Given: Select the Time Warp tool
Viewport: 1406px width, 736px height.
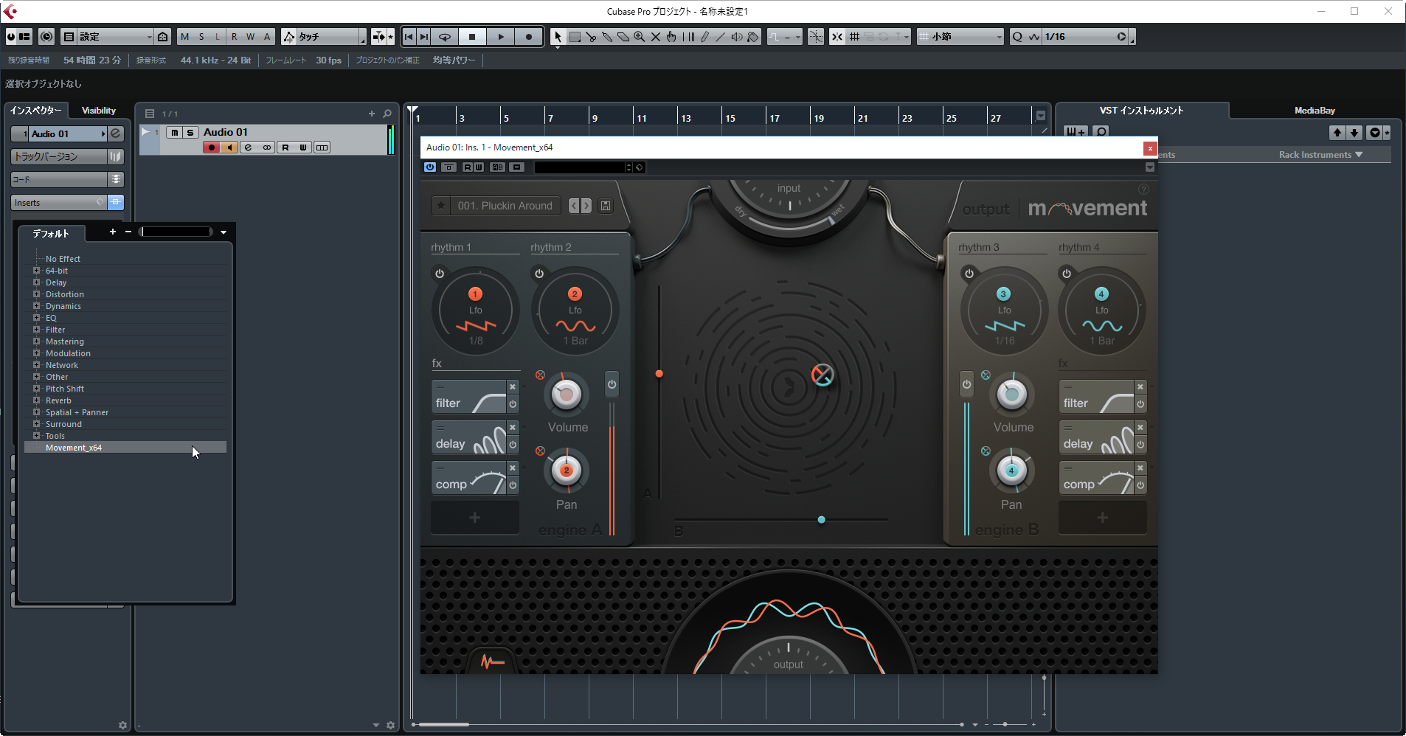Looking at the screenshot, I should (x=688, y=36).
